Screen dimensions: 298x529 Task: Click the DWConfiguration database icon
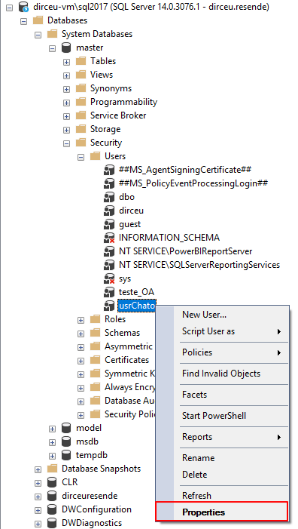52,509
